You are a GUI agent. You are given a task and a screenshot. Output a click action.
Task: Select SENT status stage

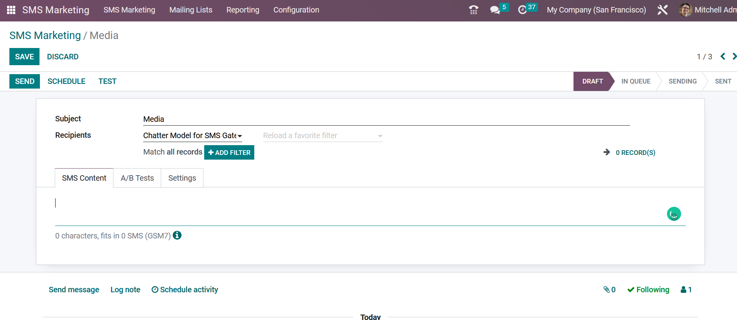tap(723, 81)
